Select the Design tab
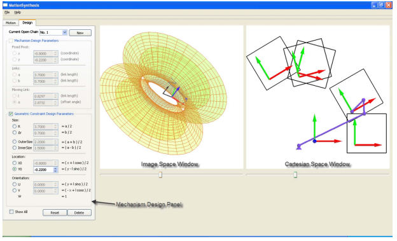 (27, 22)
